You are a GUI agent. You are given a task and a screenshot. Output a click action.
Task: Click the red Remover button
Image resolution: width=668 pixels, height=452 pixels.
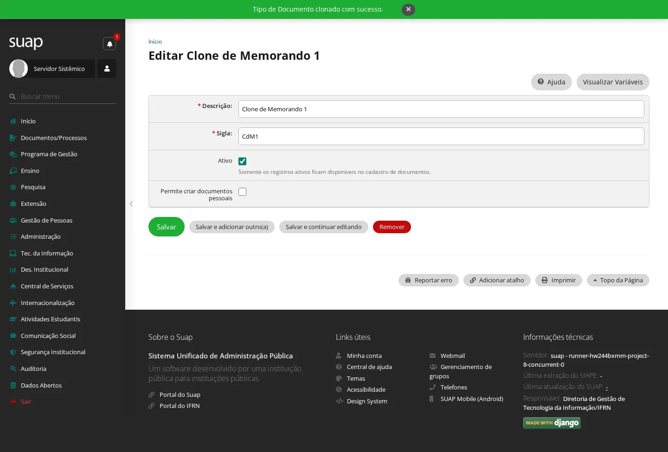pyautogui.click(x=392, y=227)
